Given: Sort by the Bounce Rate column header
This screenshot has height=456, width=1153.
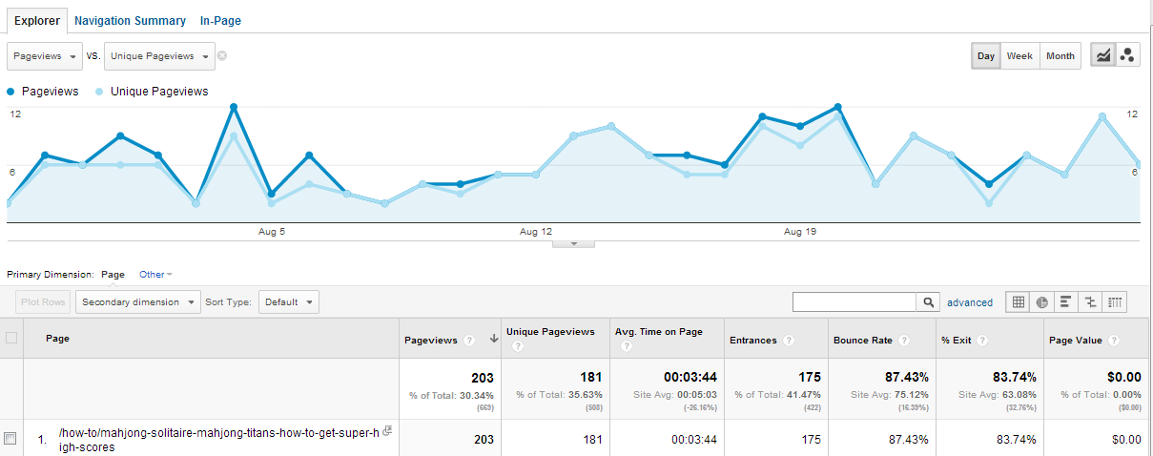Looking at the screenshot, I should coord(861,340).
